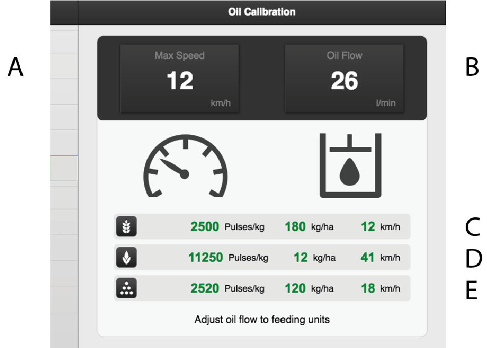The height and width of the screenshot is (348, 487).
Task: Click the 41 km/h speed value
Action: click(368, 257)
